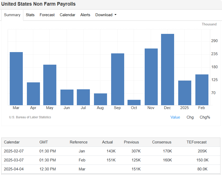Screen dimensions: 222x175
Task: Go to the Calendar tab
Action: [x=67, y=15]
